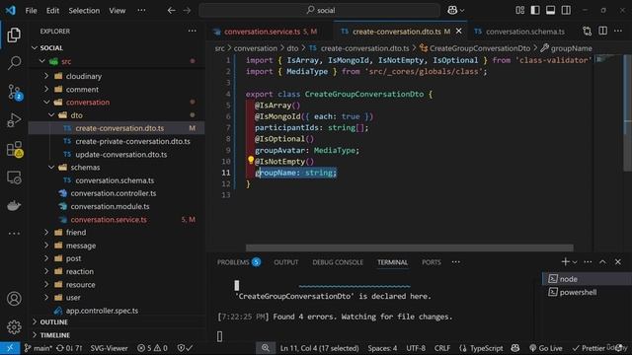The image size is (632, 355).
Task: Open the Extensions view
Action: click(15, 149)
